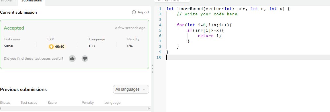This screenshot has width=330, height=112.
Task: Click the Report link
Action: 140,12
